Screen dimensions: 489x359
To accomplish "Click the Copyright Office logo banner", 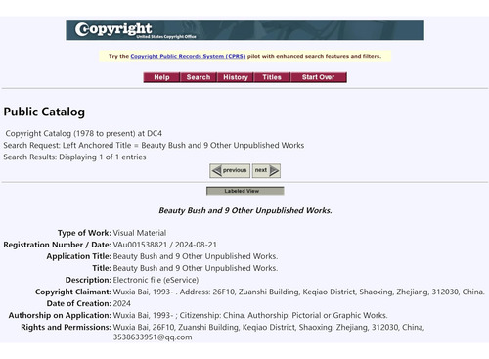I will coord(244,30).
